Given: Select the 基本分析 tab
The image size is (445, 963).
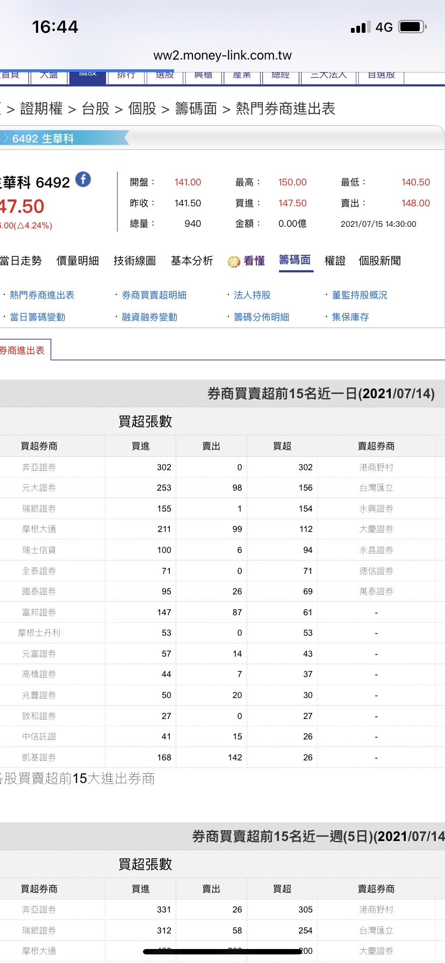Looking at the screenshot, I should [192, 261].
